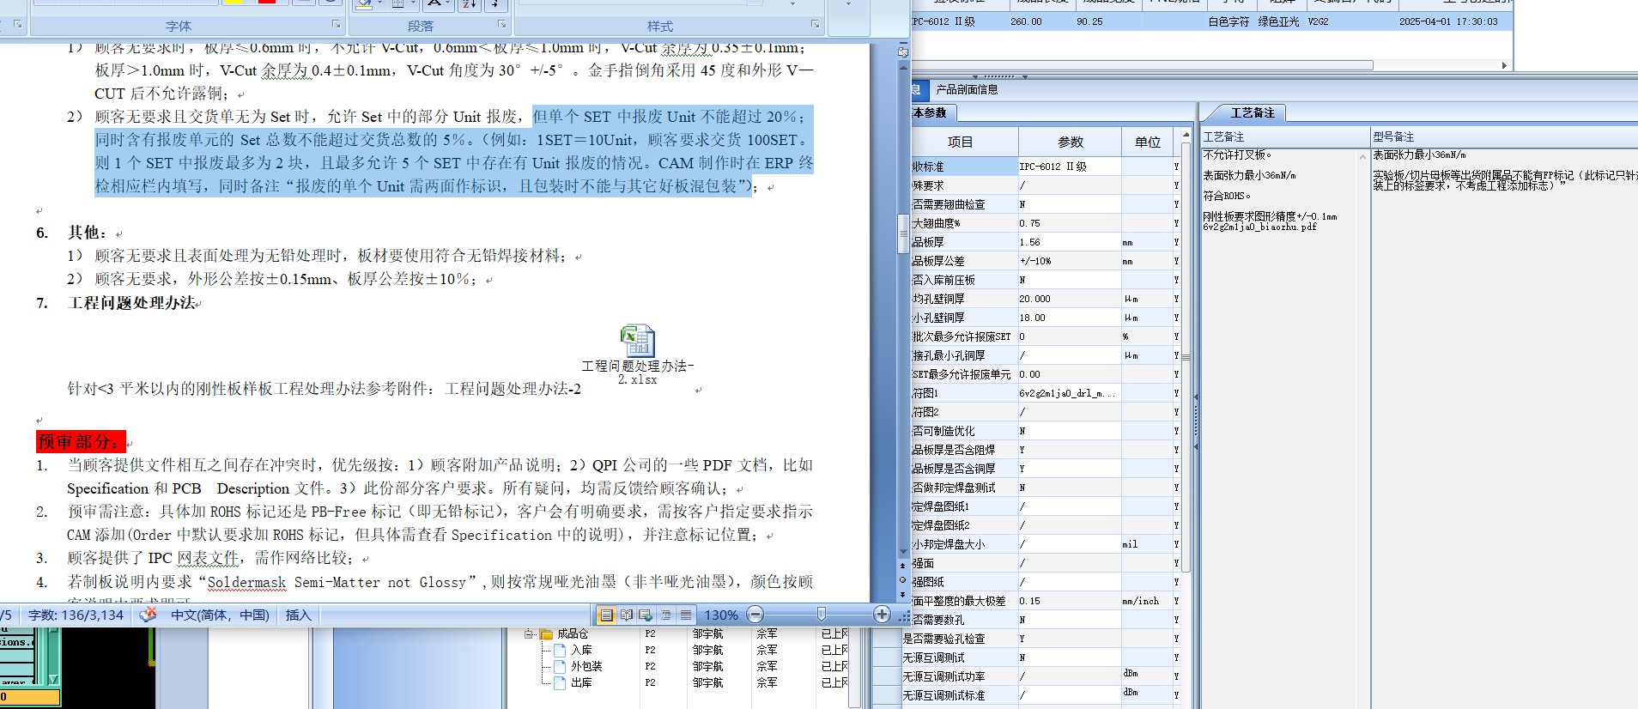Select the 成品仓 folder in the tree

[573, 634]
